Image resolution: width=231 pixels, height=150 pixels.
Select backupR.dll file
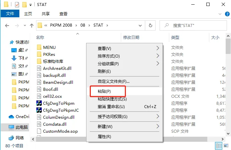pos(51,75)
